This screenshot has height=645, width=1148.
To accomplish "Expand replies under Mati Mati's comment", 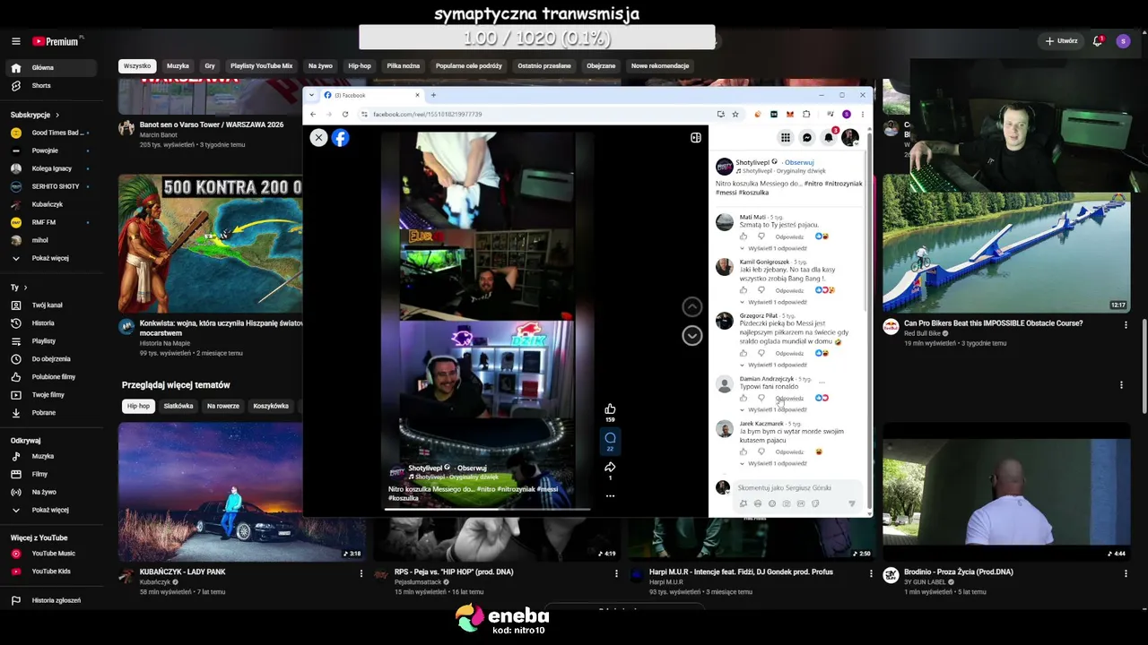I will pyautogui.click(x=773, y=248).
